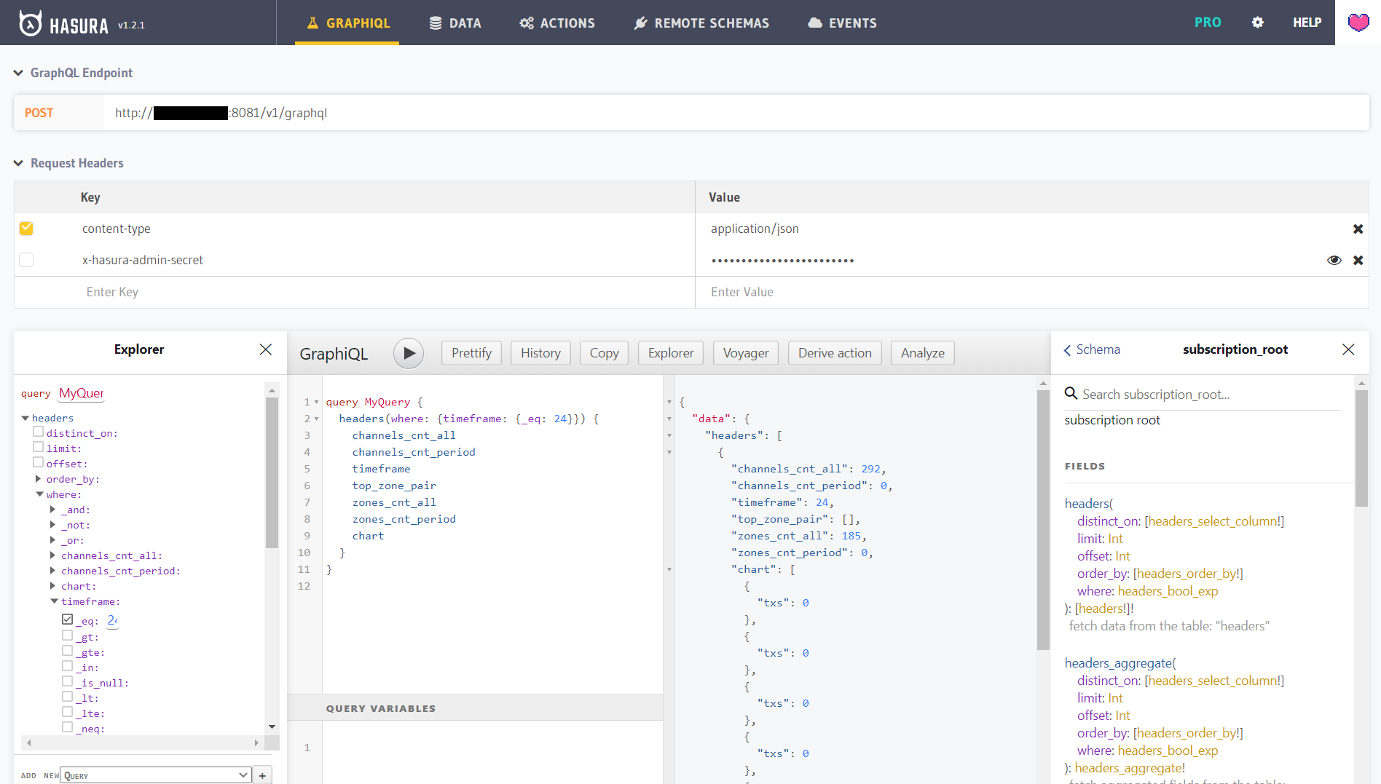Screen dimensions: 1381x784
Task: Uncheck the _eq filter in Explorer
Action: (x=68, y=619)
